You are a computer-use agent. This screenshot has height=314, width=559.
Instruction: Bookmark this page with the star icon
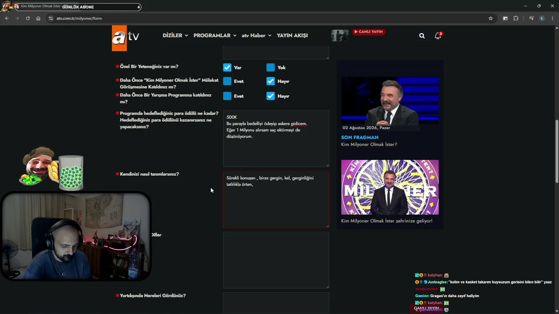pyautogui.click(x=490, y=18)
